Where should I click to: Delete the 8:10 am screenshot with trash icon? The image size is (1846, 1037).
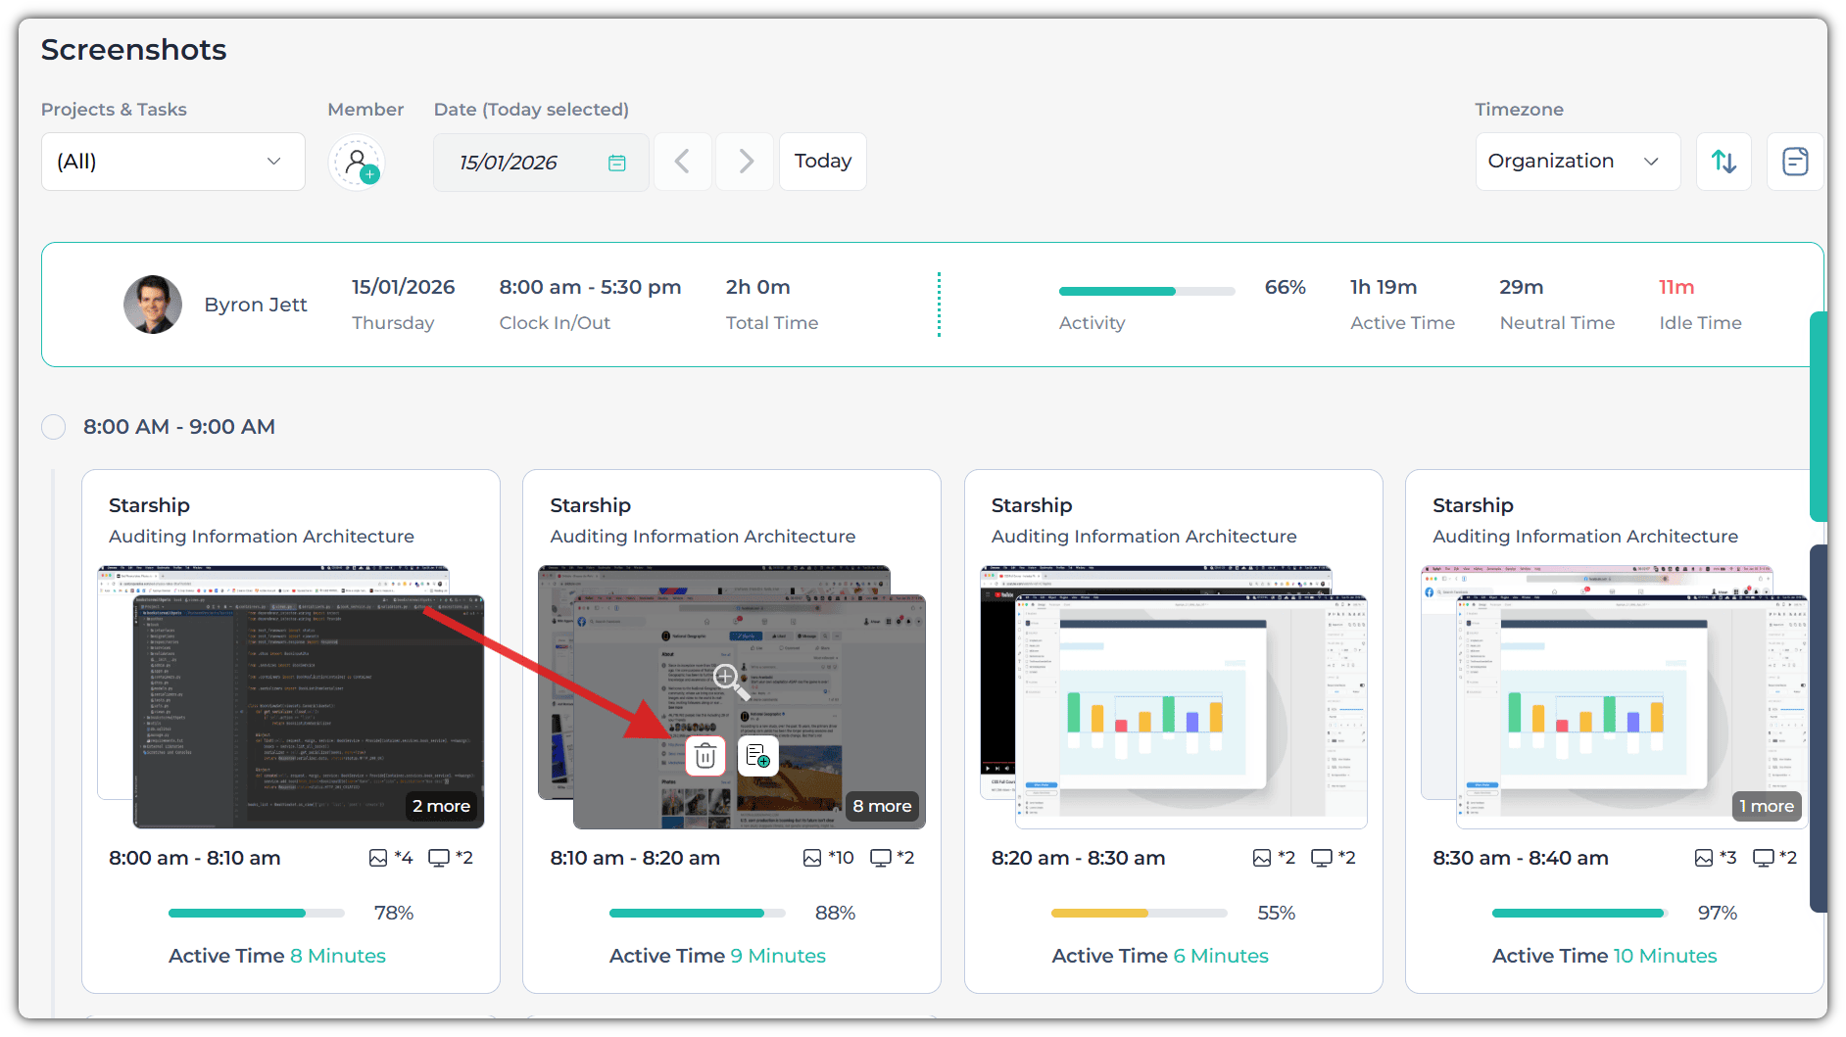pos(705,756)
